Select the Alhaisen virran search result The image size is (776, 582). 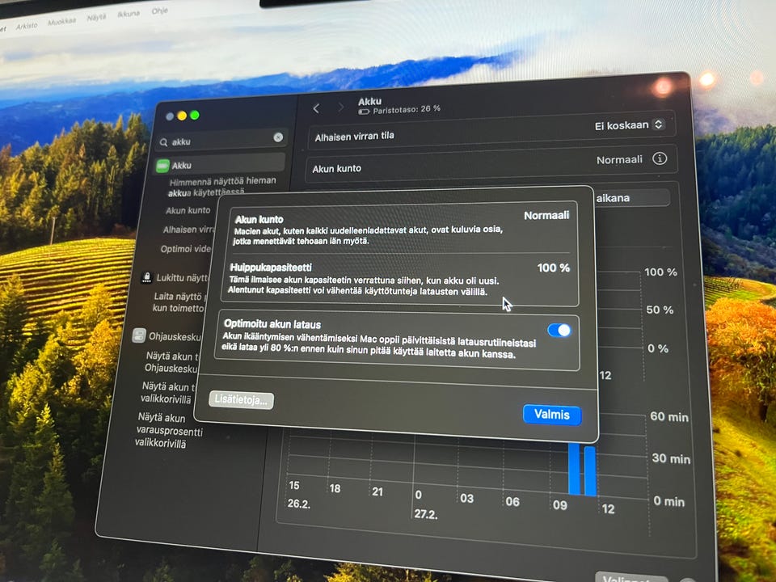[x=188, y=230]
